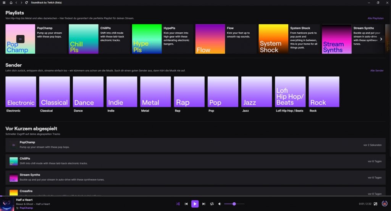The height and width of the screenshot is (211, 391).
Task: Mute audio via speaker icon
Action: pos(220,204)
